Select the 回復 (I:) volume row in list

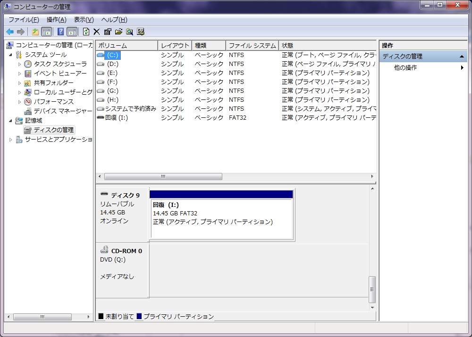[x=236, y=117]
